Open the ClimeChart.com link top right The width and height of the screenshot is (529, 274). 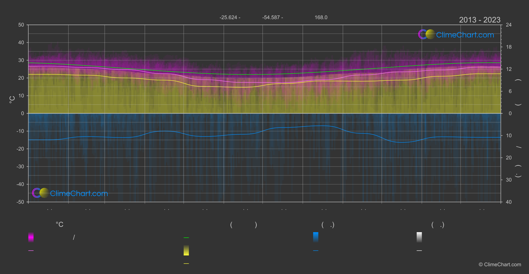tap(465, 35)
